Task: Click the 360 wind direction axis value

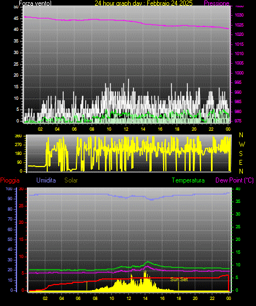Action: pos(18,136)
